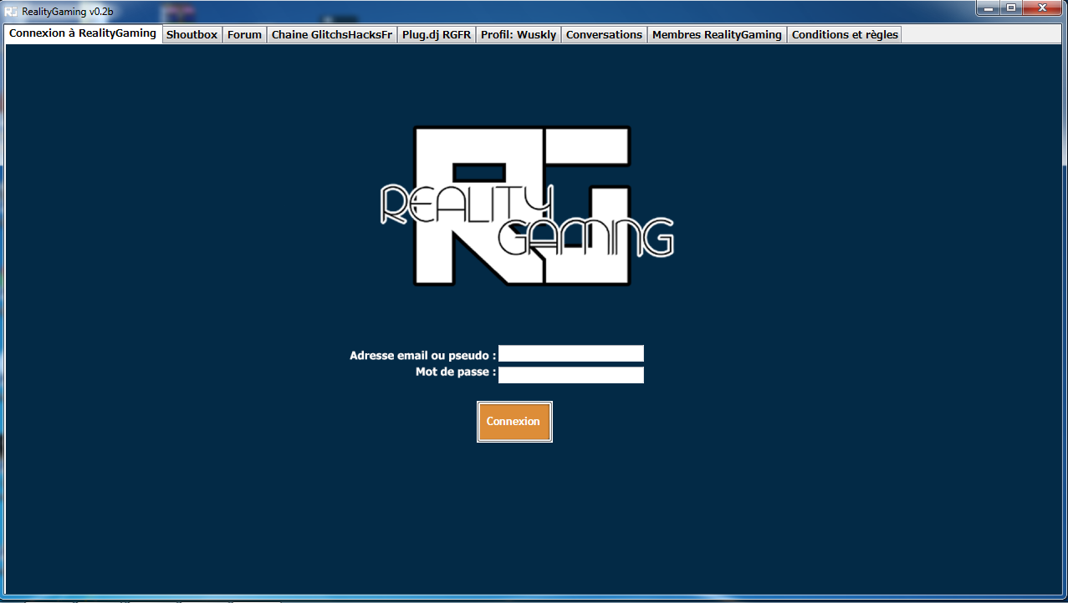
Task: Open the Membres RealityGaming tab
Action: pos(717,34)
